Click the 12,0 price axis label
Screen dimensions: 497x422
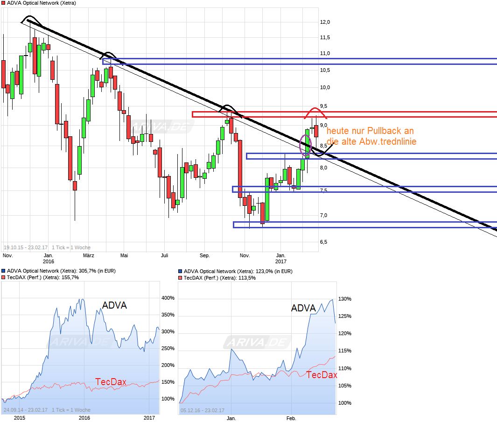tap(325, 22)
